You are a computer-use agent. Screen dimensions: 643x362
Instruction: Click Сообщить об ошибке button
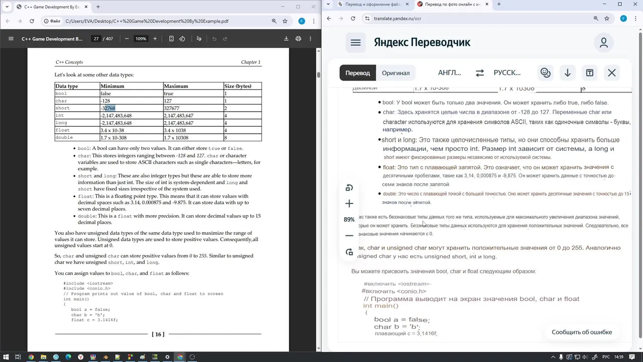[x=582, y=332]
